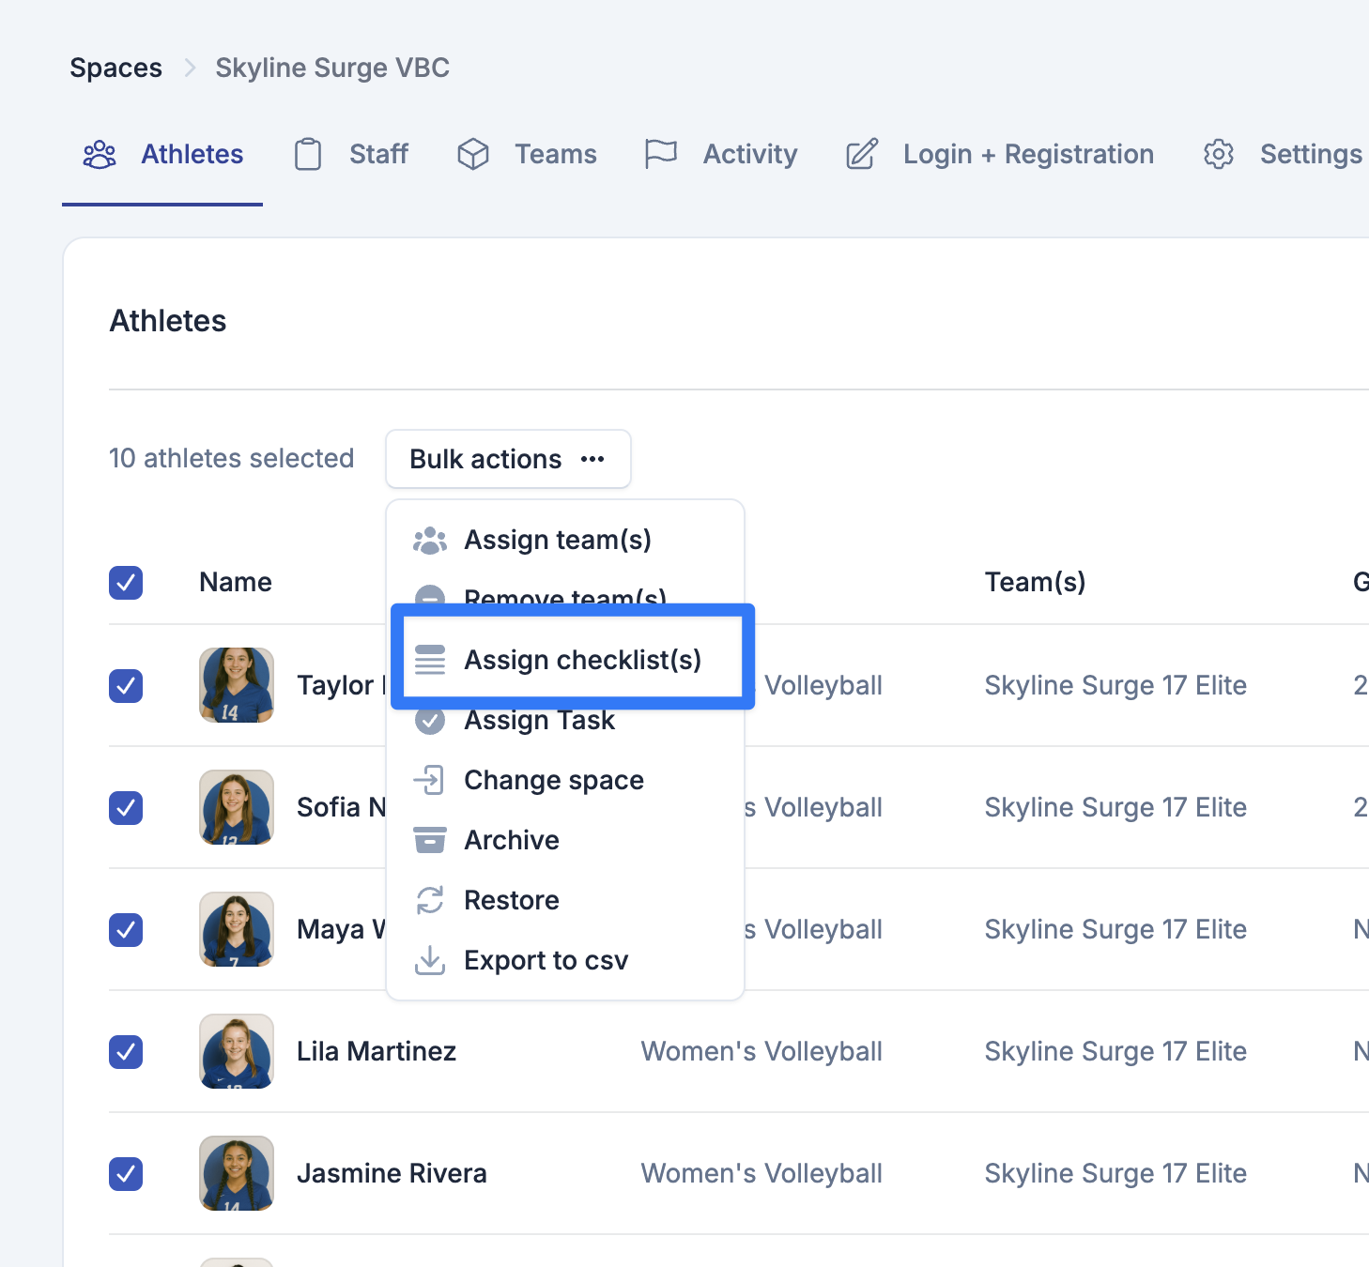The image size is (1369, 1267).
Task: Click the Spaces breadcrumb link
Action: 115,68
